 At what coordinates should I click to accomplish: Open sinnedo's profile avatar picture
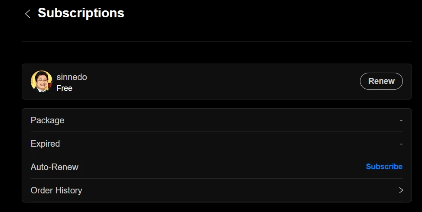42,81
